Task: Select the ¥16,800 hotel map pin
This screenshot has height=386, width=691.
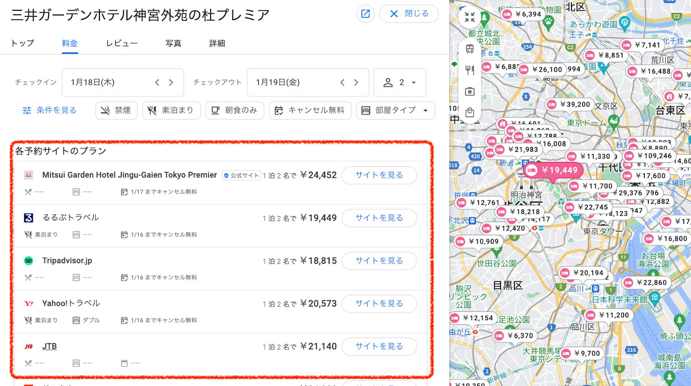Action: tap(666, 239)
